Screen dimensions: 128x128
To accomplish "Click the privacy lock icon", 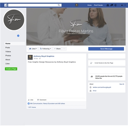I will pos(122,5).
